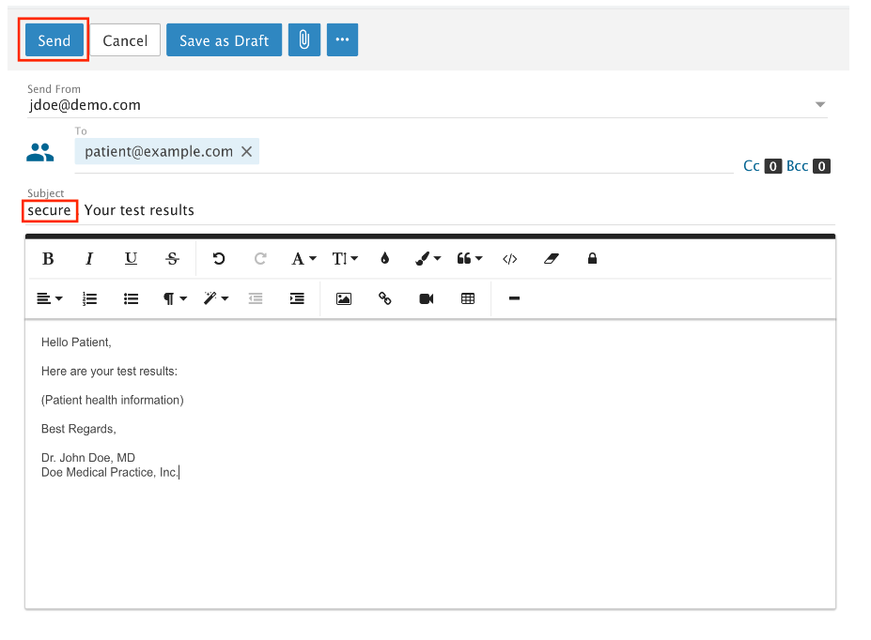Open the text color droplet picker
The height and width of the screenshot is (640, 871).
tap(384, 259)
